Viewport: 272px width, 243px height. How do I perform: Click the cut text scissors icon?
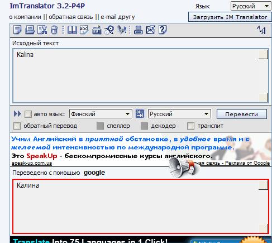point(42,30)
